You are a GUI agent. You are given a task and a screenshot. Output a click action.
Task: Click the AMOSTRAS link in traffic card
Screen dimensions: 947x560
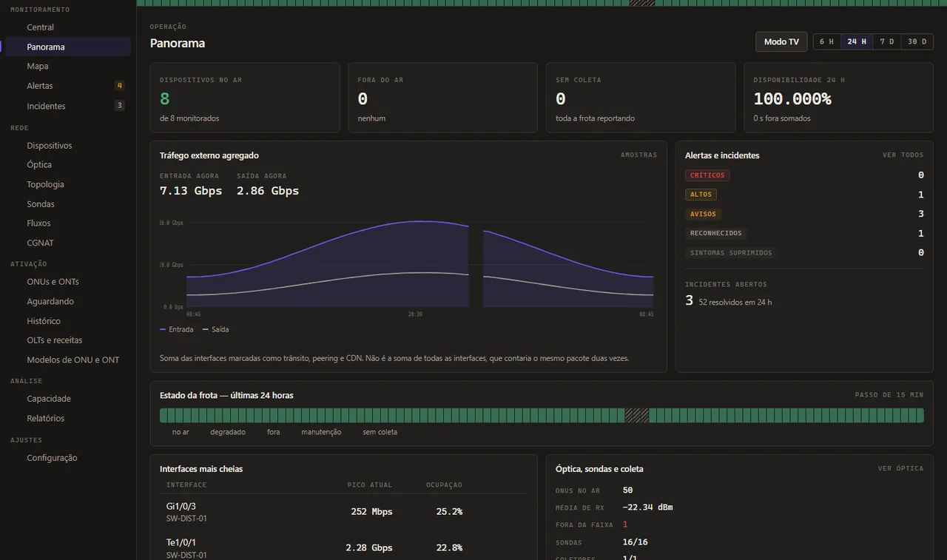point(638,155)
